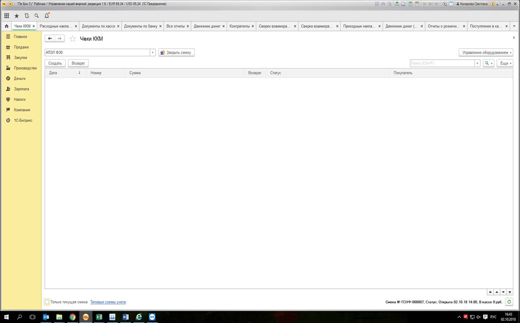Click the green refresh icon at bottom right
The image size is (520, 323).
pos(509,302)
